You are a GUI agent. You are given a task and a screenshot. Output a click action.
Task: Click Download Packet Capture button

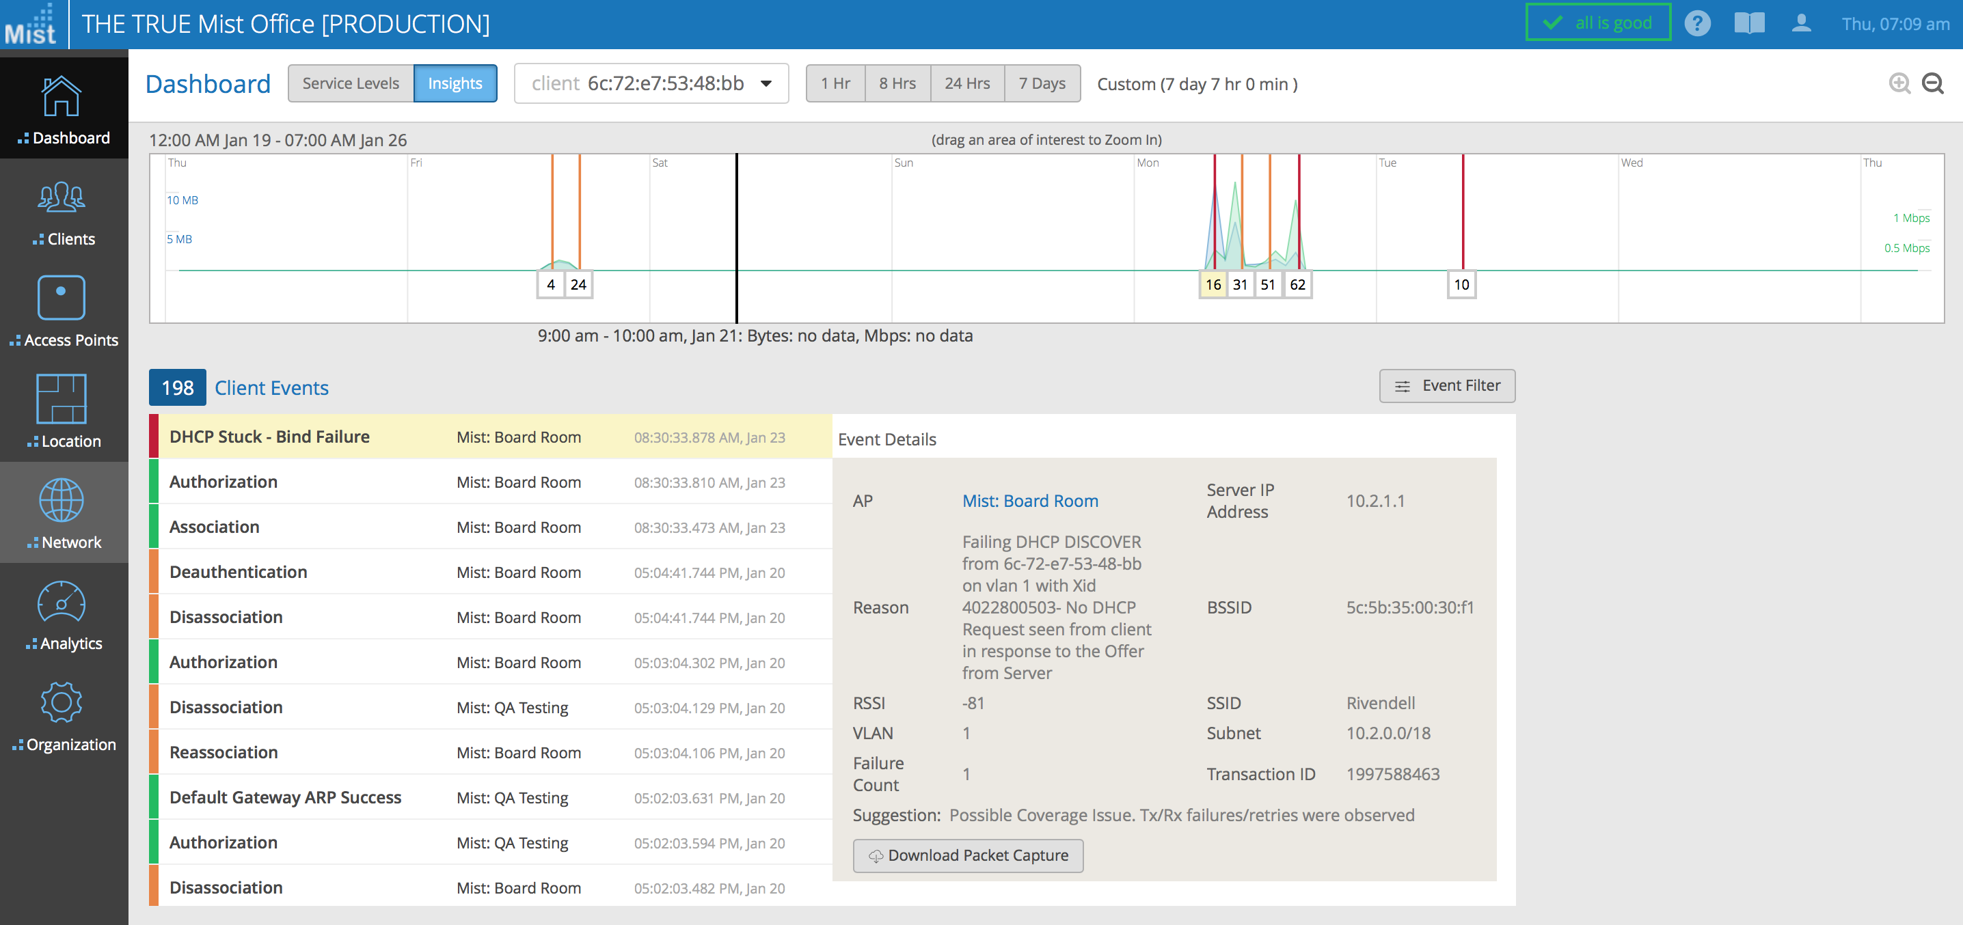click(x=967, y=855)
